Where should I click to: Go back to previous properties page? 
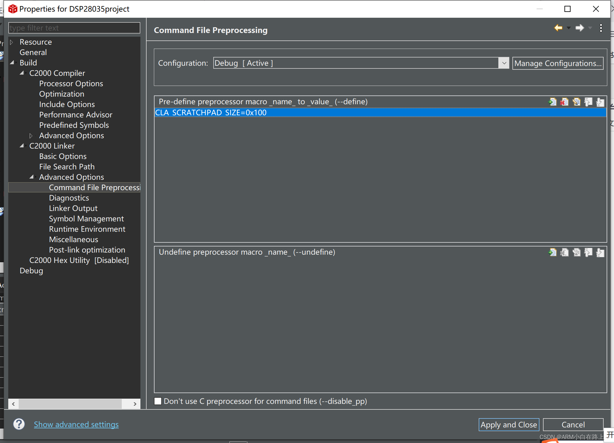coord(558,28)
